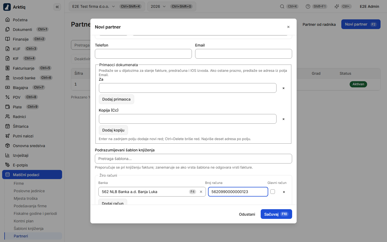Click the Putni nalozi plane icon
Image resolution: width=387 pixels, height=242 pixels.
(8, 136)
